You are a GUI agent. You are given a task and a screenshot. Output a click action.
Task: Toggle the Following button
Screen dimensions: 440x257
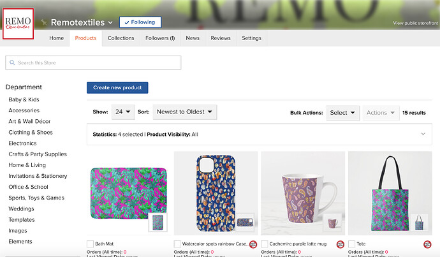[140, 22]
